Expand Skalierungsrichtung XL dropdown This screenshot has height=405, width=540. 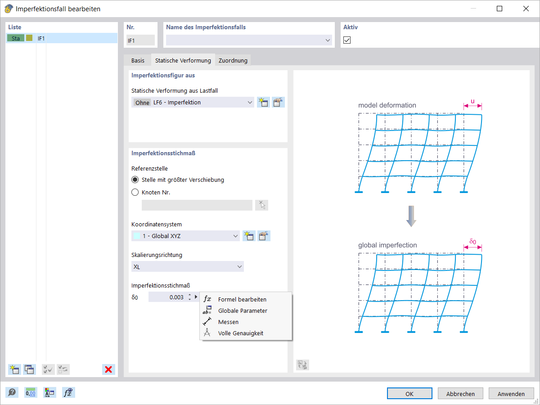point(239,266)
